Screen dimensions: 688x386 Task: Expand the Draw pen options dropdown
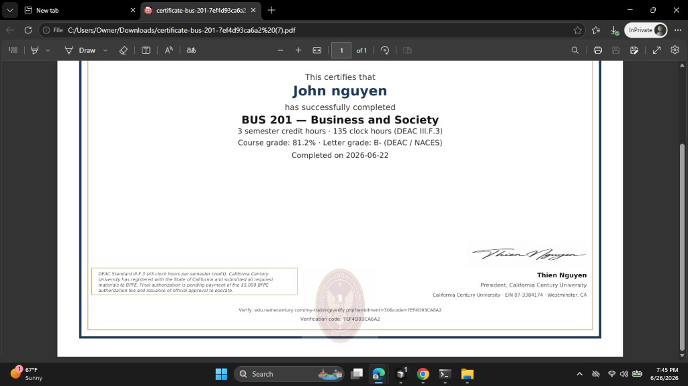click(x=105, y=50)
